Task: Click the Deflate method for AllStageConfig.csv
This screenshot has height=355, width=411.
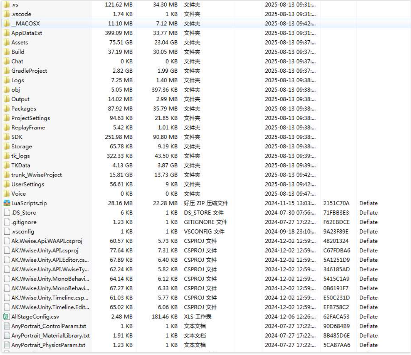Action: tap(368, 317)
